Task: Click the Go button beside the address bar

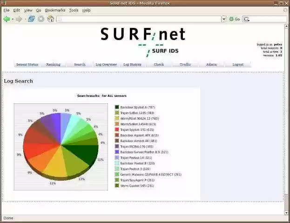Action: tap(235, 19)
